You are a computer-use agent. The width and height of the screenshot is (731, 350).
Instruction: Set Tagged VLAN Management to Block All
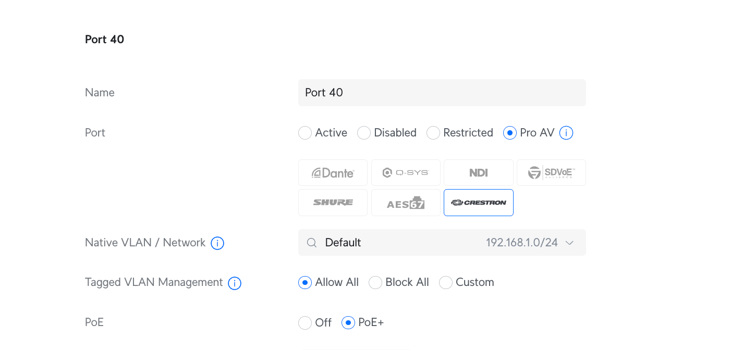[375, 282]
